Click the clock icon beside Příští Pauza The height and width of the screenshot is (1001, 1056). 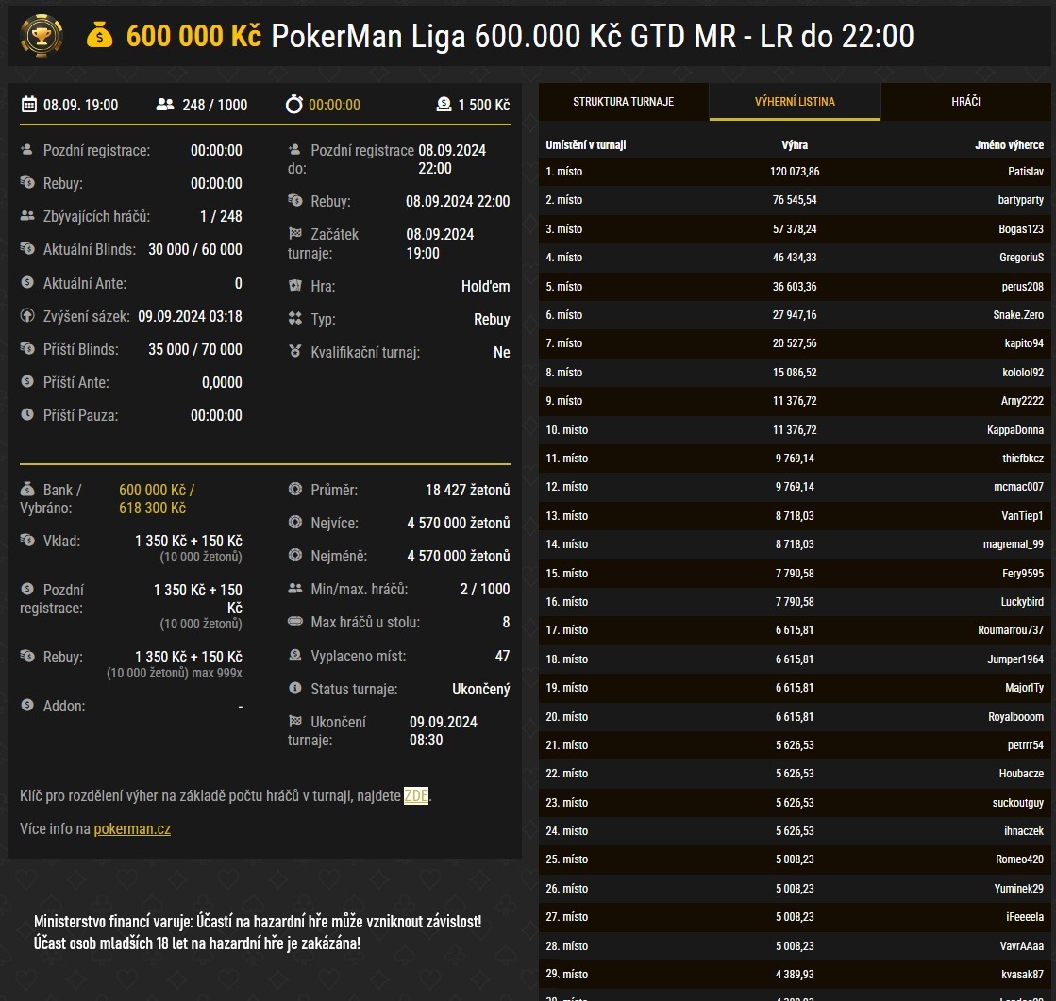tap(27, 414)
